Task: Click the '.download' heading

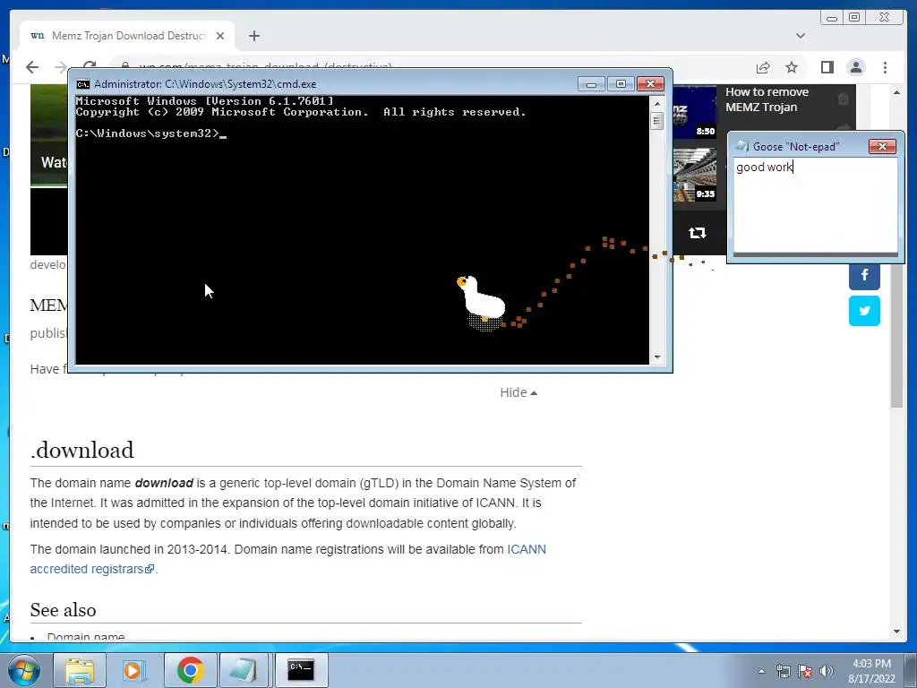Action: click(81, 450)
